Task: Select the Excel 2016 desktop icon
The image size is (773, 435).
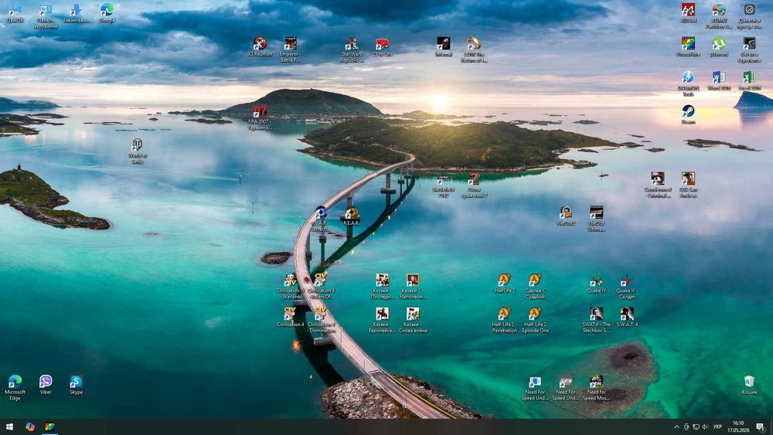Action: point(749,81)
